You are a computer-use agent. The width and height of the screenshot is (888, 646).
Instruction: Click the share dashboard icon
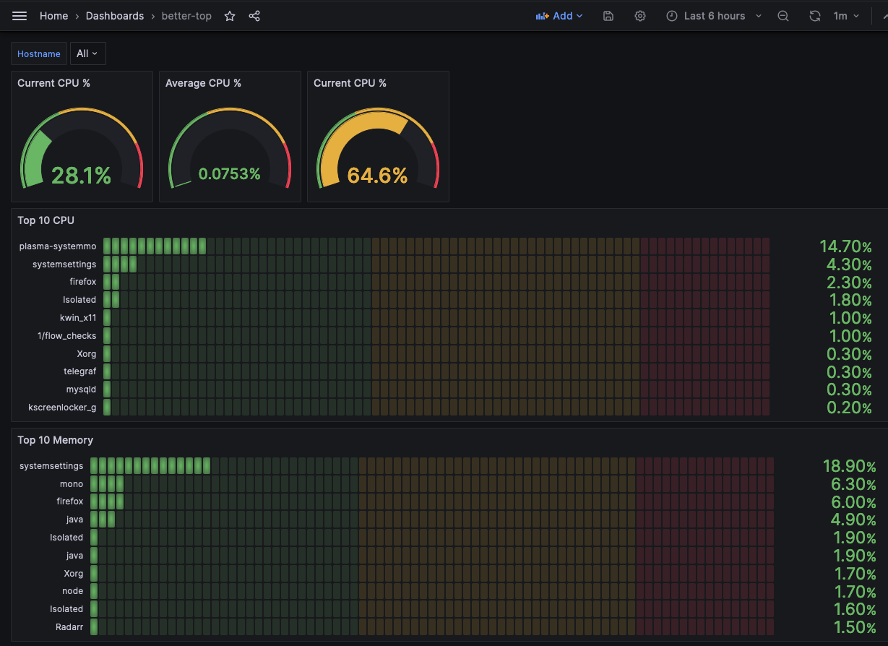(254, 16)
